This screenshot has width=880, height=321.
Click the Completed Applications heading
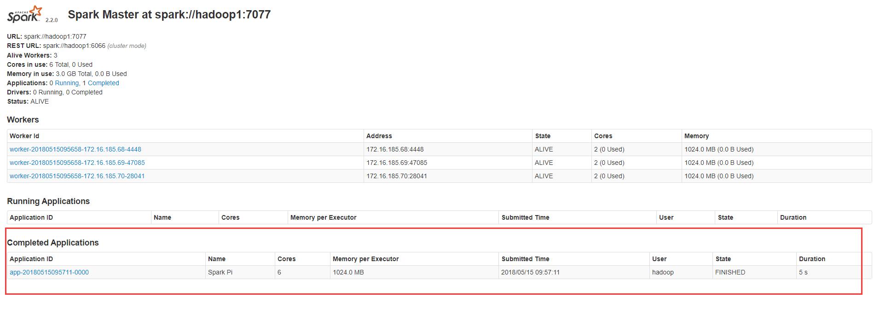pos(53,243)
